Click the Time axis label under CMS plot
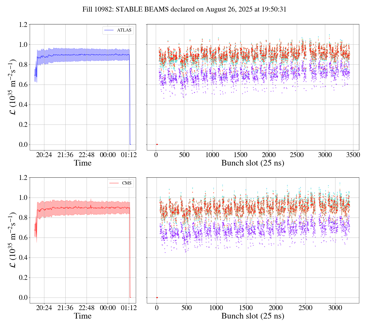Screen dimensions: 369x328 83,316
